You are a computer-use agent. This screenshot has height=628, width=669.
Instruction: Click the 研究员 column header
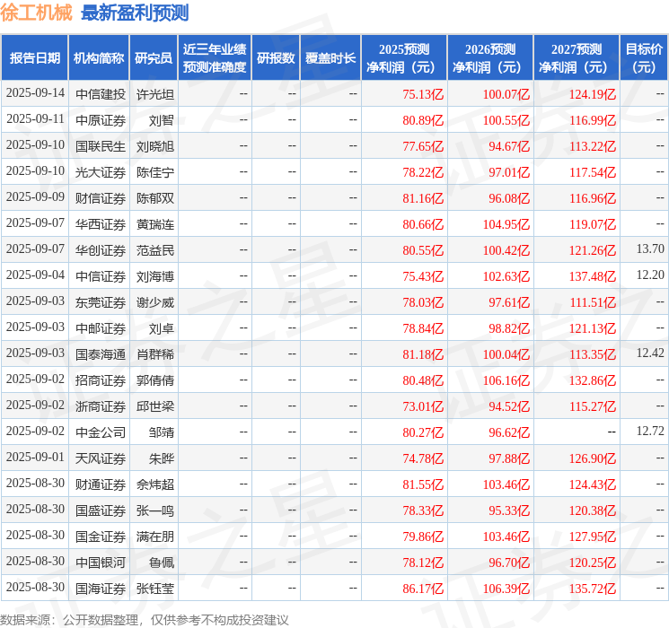[x=154, y=58]
